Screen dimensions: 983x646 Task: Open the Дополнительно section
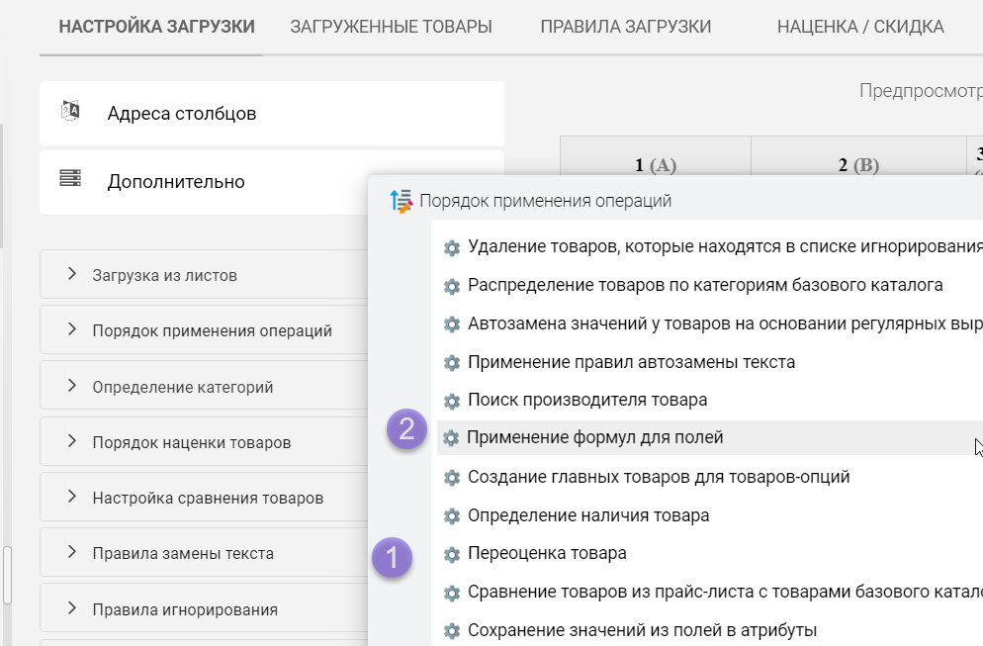click(204, 182)
